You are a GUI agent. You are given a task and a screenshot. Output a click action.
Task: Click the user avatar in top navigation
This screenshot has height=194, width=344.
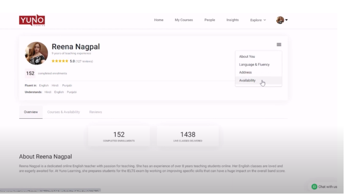(280, 20)
